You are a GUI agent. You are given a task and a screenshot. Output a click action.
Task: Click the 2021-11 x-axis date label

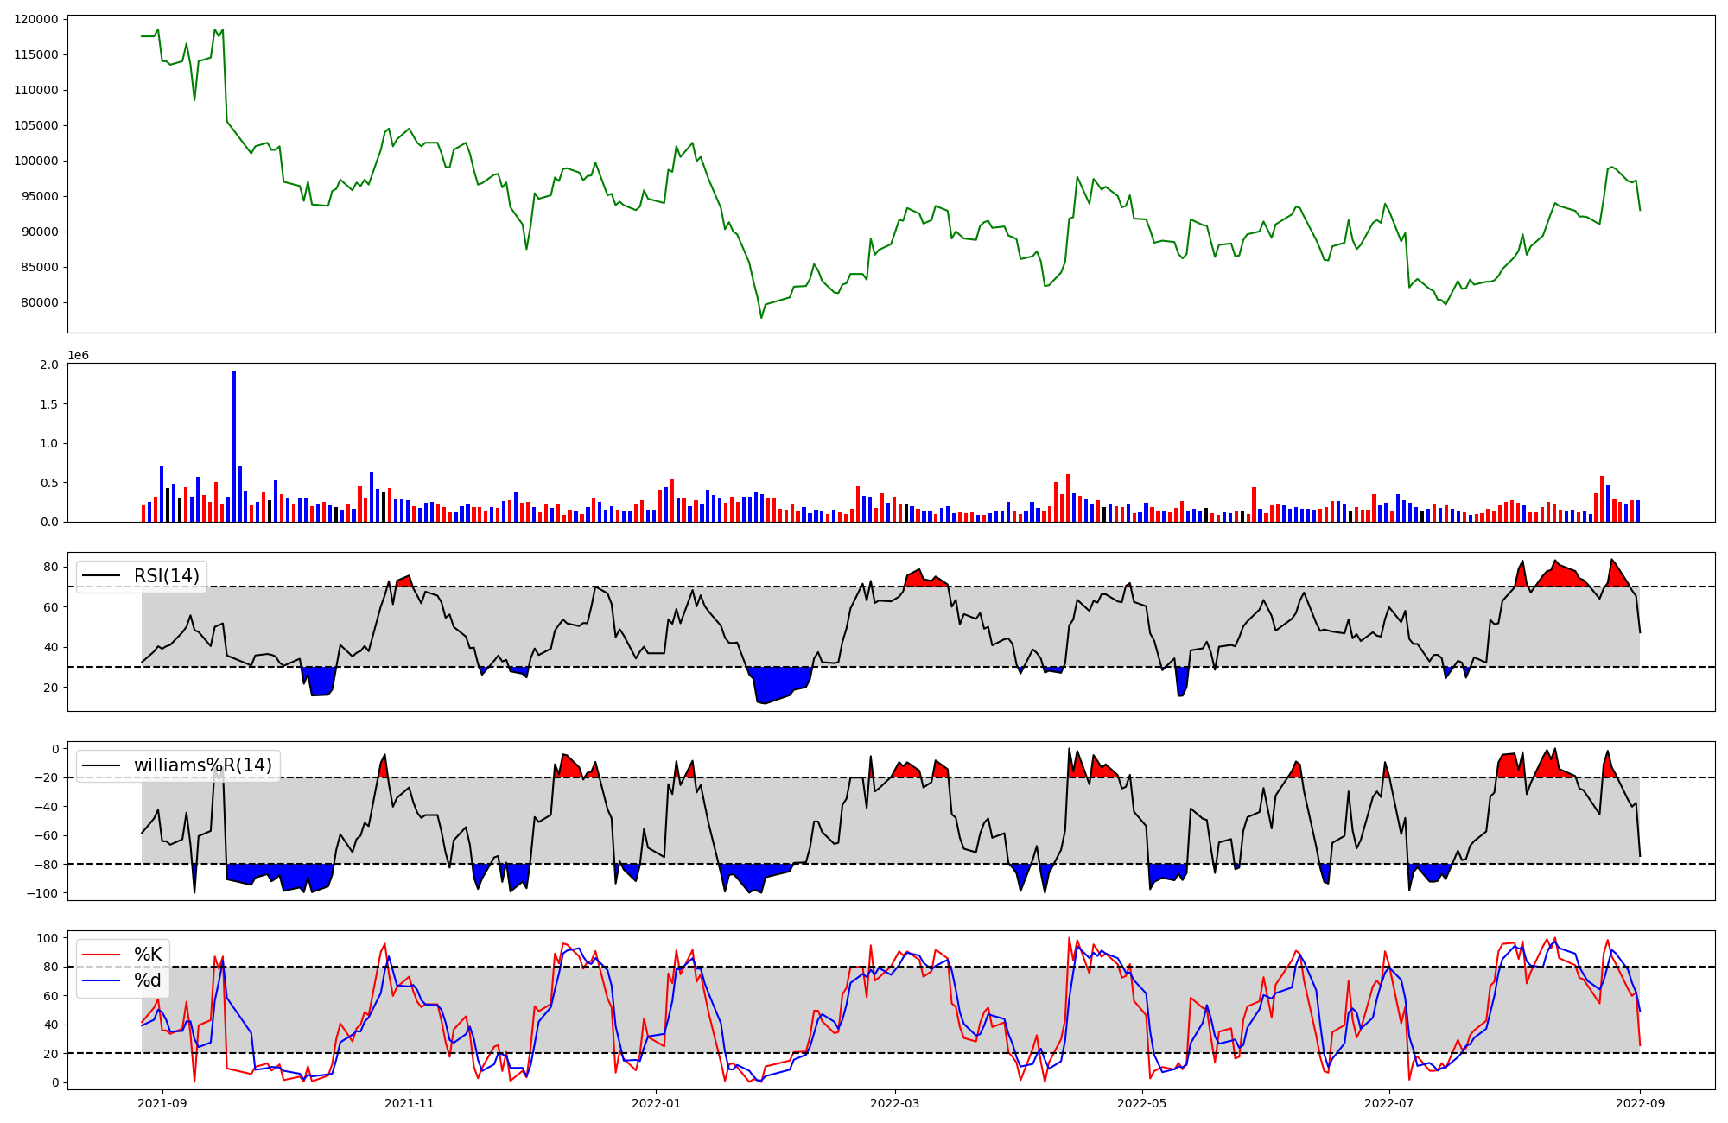click(x=410, y=1103)
